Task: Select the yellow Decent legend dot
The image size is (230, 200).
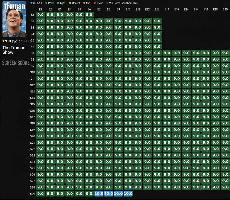Action: pos(70,3)
